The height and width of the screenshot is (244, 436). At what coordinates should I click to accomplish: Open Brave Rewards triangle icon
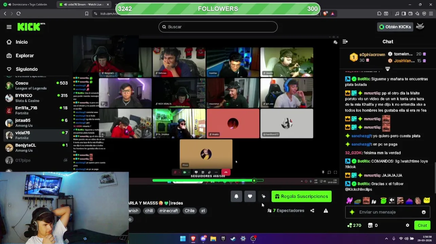click(x=332, y=14)
